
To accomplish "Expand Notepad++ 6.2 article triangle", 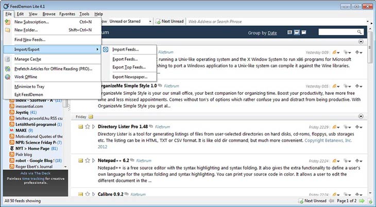I will (x=94, y=161).
